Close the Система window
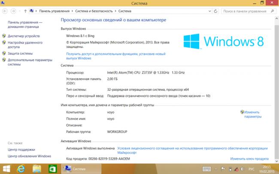Viewport: 279px width, 174px height. (x=272, y=3)
